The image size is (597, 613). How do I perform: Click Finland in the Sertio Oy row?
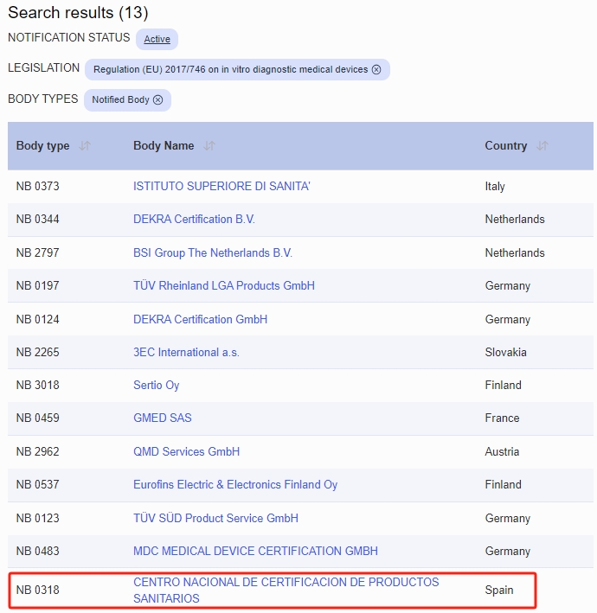(x=503, y=385)
